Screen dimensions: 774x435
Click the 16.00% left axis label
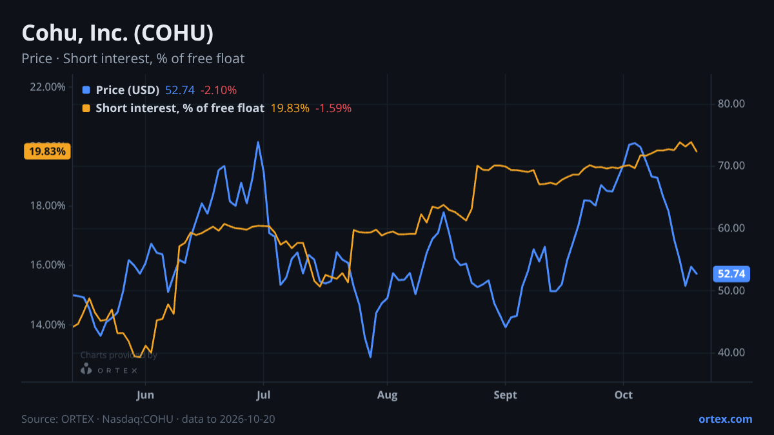point(48,265)
